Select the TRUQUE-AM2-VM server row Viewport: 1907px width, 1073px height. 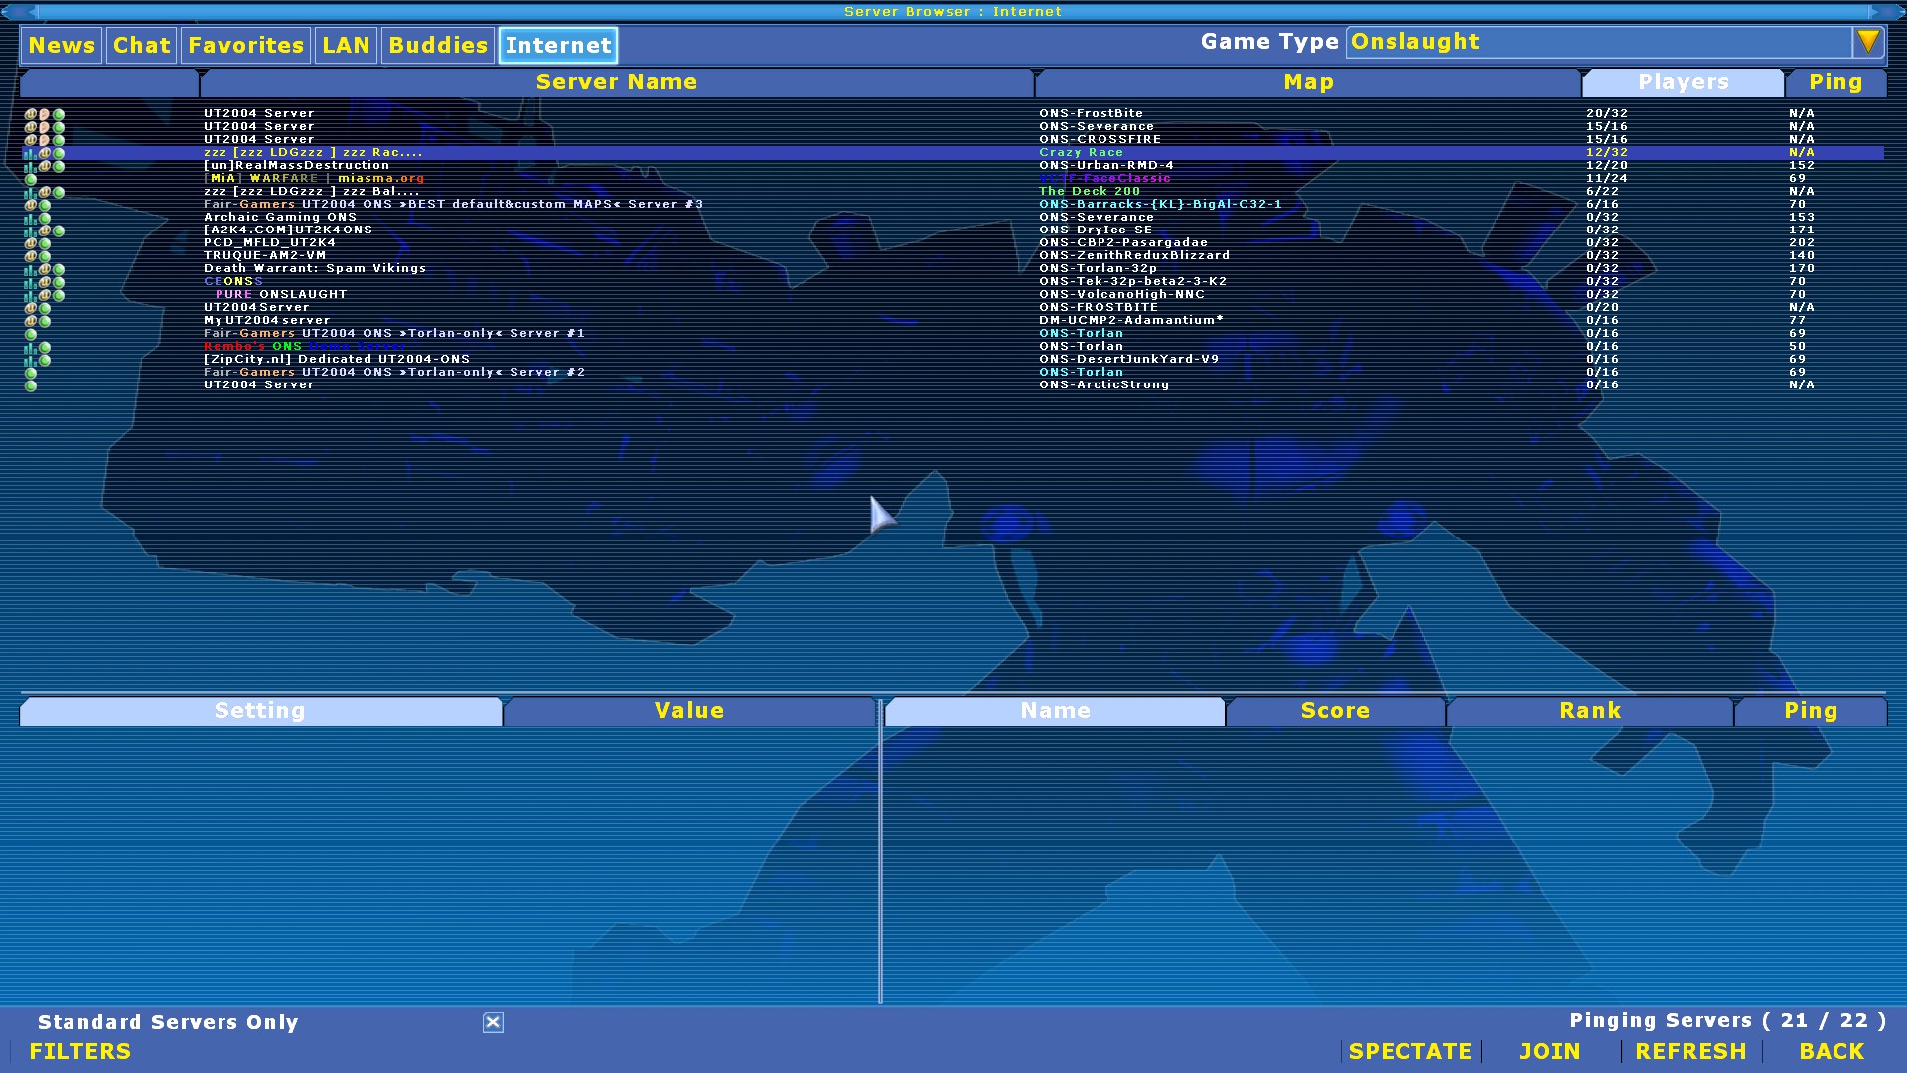click(953, 256)
